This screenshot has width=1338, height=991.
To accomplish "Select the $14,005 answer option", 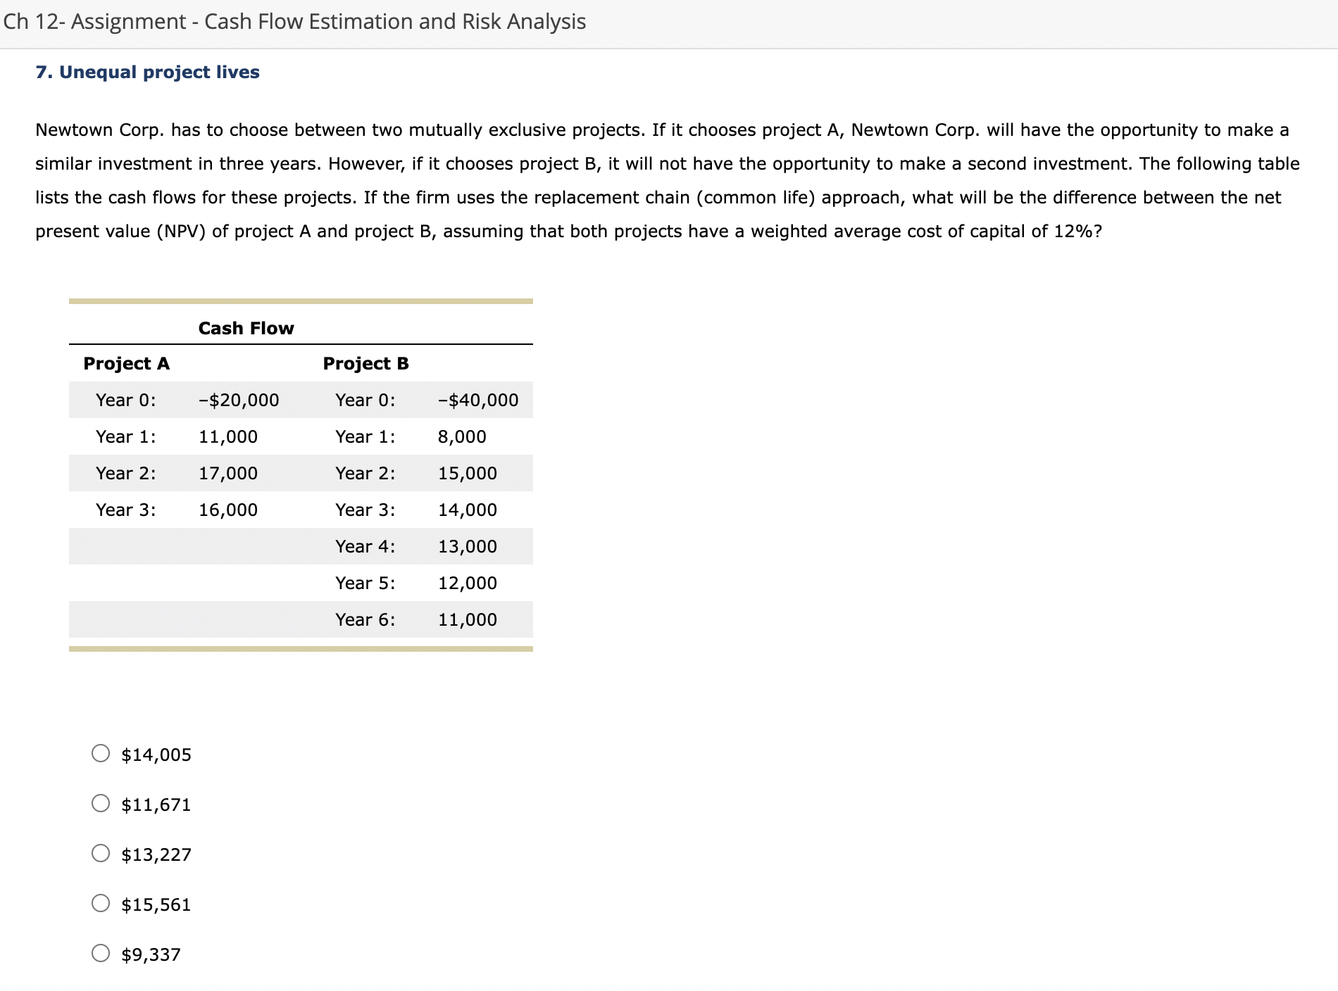I will [x=100, y=753].
